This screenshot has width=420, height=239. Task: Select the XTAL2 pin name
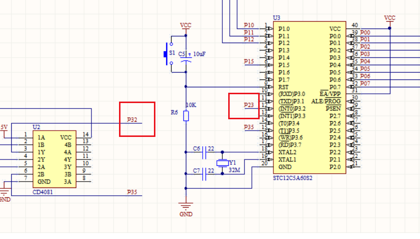click(x=287, y=153)
